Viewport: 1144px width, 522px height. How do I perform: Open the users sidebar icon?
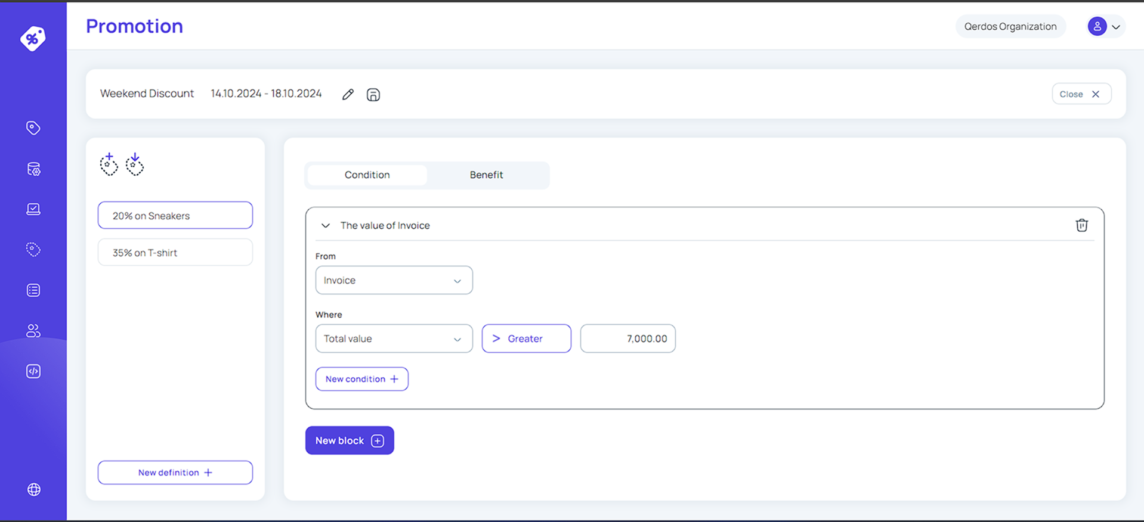click(33, 331)
